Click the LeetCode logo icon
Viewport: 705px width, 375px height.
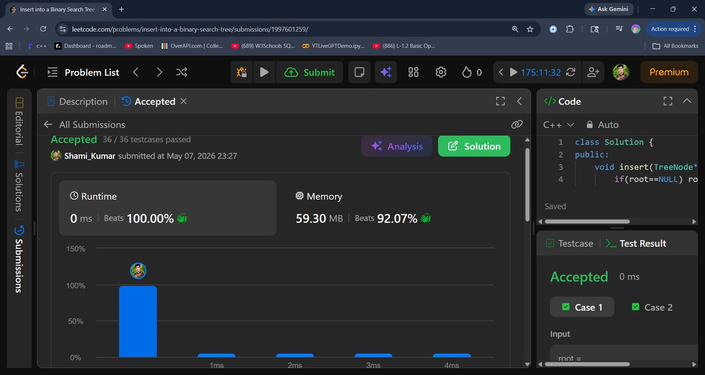pos(22,72)
